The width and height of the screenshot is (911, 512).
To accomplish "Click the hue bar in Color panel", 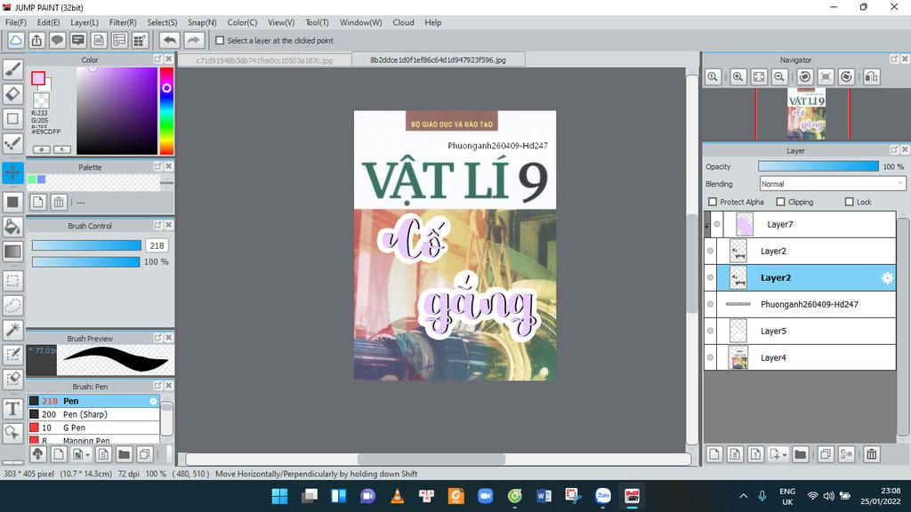I will click(166, 111).
